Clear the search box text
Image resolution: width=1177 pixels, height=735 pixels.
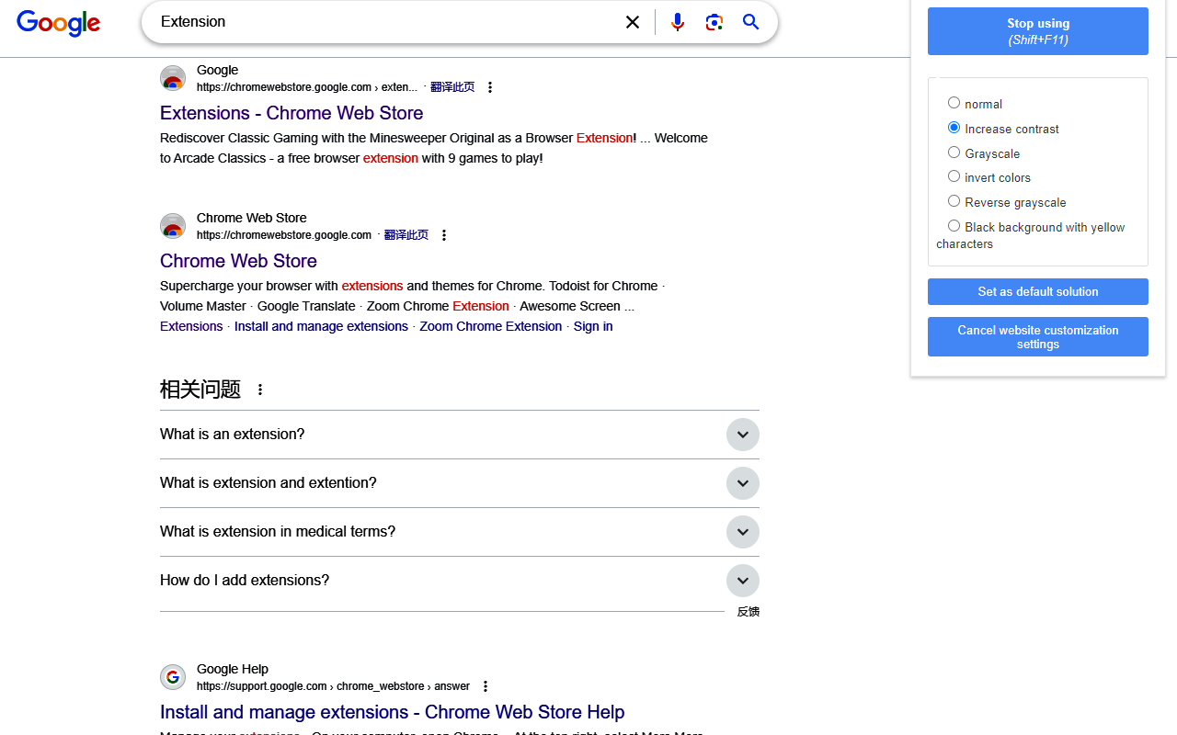[x=633, y=22]
